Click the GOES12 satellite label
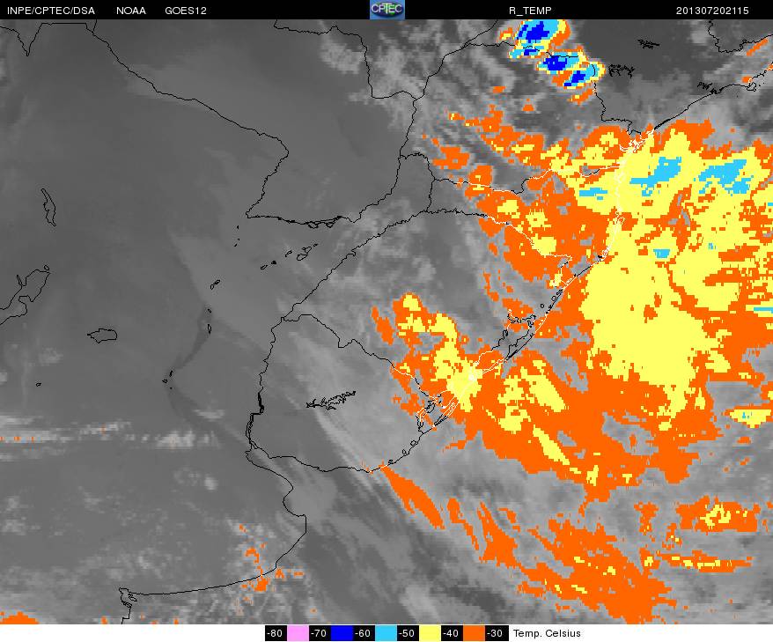 click(186, 11)
